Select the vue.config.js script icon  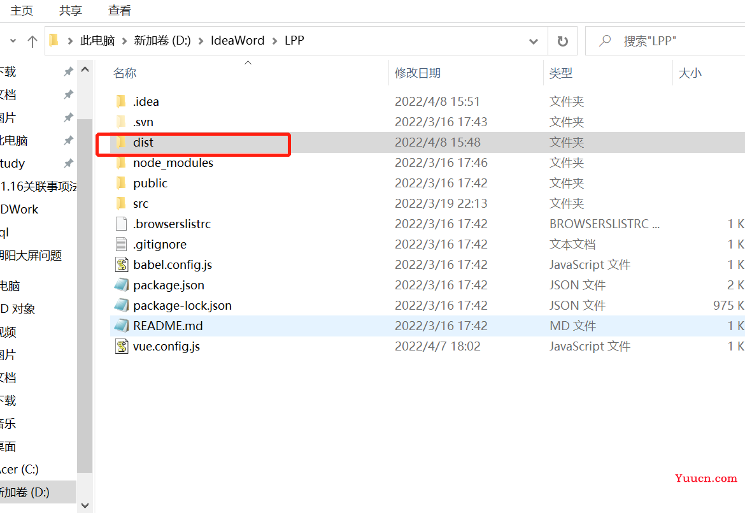tap(122, 346)
